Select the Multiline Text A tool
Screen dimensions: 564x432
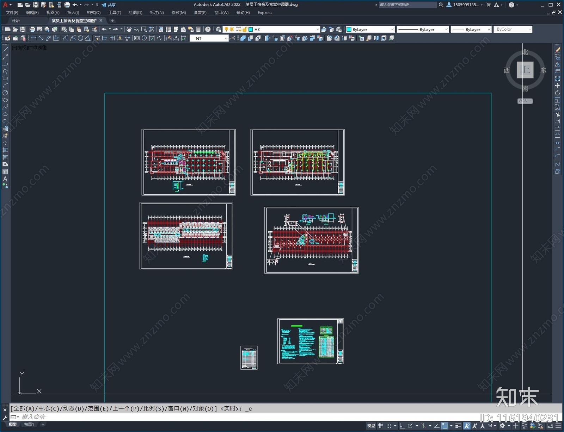(x=5, y=179)
